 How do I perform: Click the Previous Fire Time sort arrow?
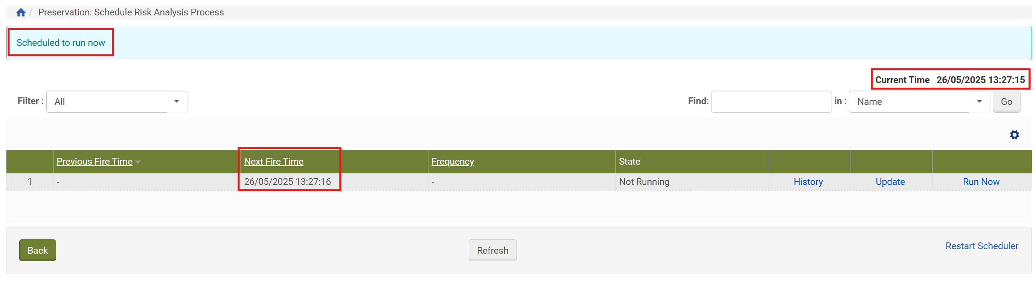138,162
